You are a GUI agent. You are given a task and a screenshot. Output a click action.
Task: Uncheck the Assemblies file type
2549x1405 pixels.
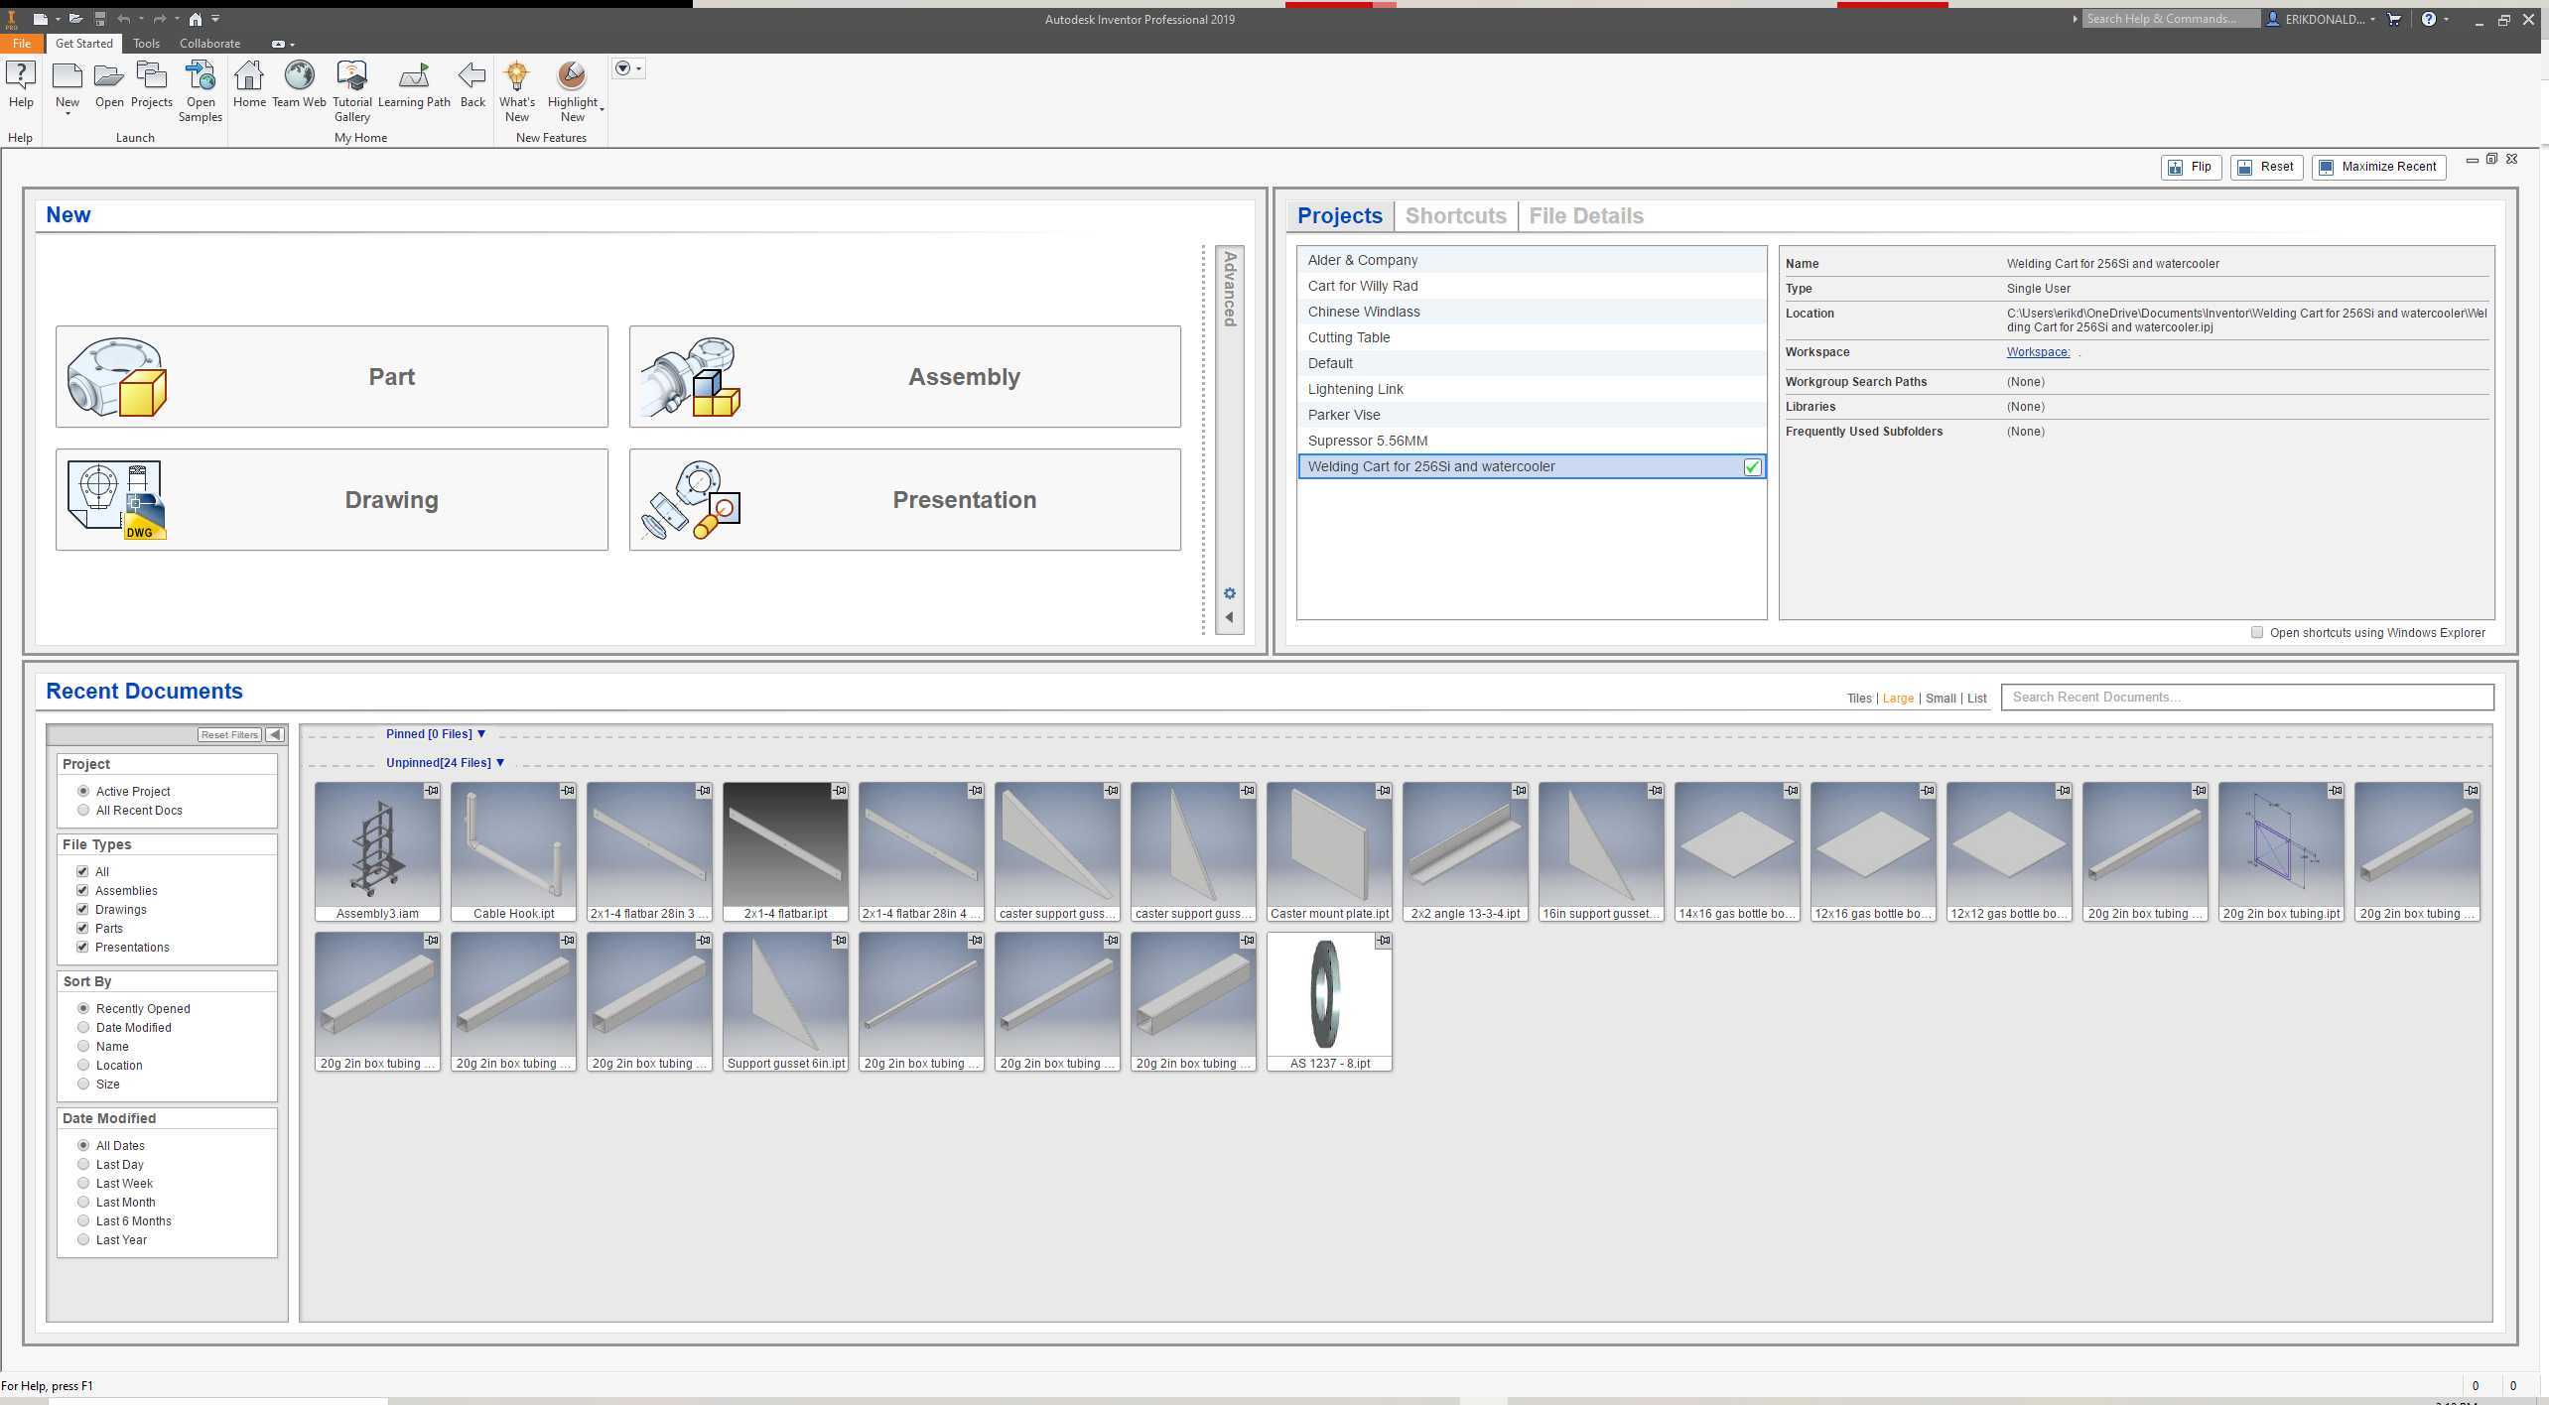[x=82, y=890]
